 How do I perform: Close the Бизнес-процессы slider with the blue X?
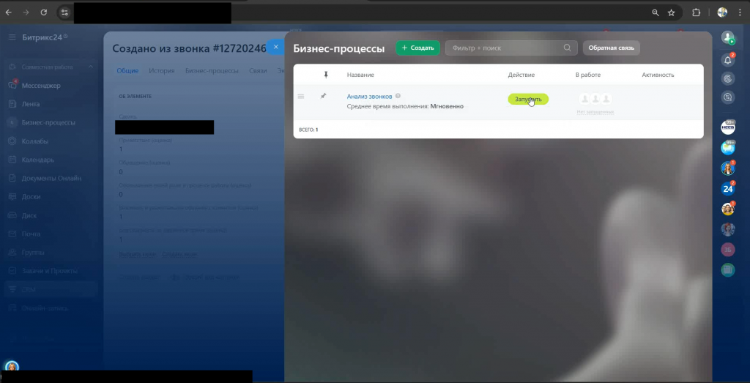click(x=275, y=47)
